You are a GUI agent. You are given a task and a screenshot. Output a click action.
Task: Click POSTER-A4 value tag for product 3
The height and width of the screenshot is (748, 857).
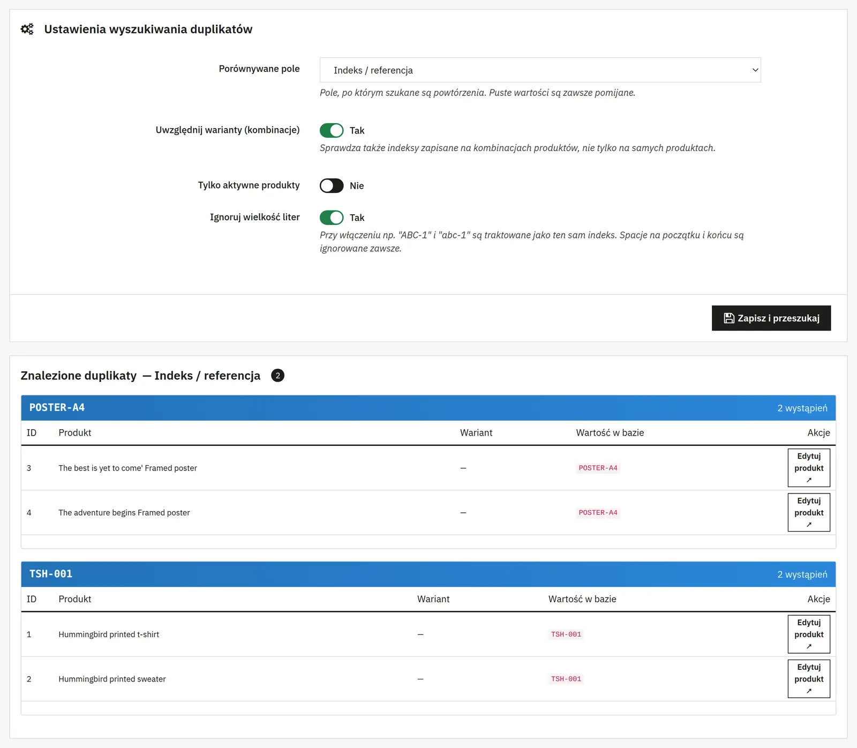click(x=598, y=468)
